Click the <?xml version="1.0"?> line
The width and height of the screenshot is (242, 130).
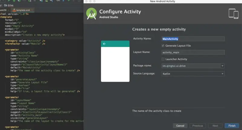(14, 14)
